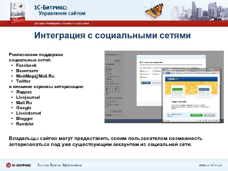Click the grey Отклонить button in Mail.ru popup

click(209, 115)
